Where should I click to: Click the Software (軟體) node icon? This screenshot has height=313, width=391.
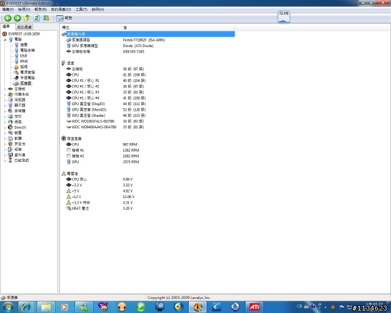(10, 138)
